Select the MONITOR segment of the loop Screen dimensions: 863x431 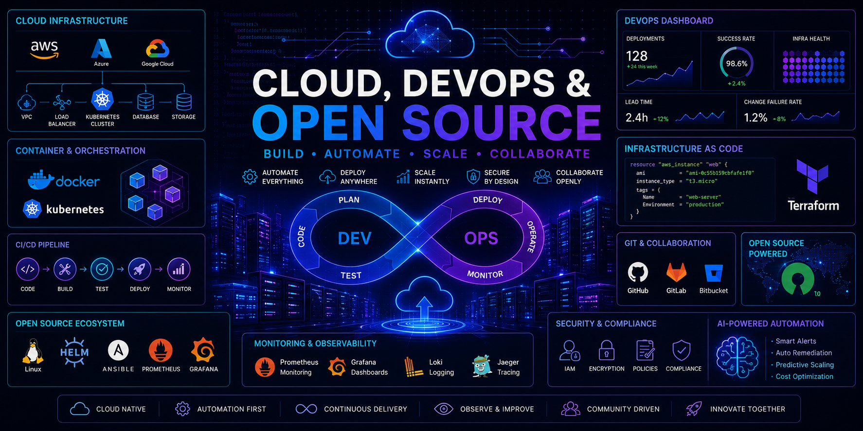[x=485, y=275]
